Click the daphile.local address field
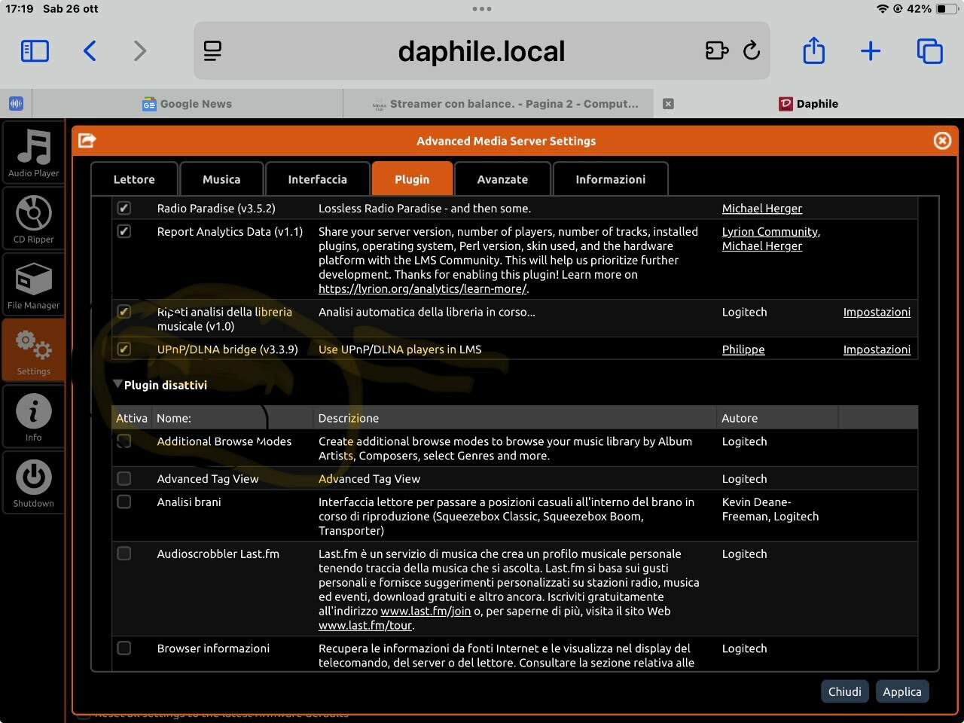This screenshot has width=964, height=723. coord(482,50)
